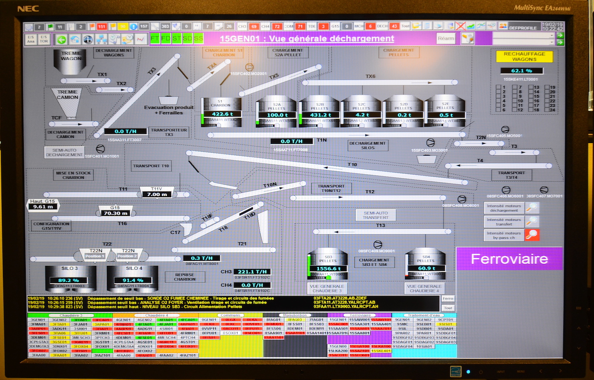Click the SEMI-AUTO DECHARGEMENT button
Image resolution: width=594 pixels, height=380 pixels.
coord(65,152)
